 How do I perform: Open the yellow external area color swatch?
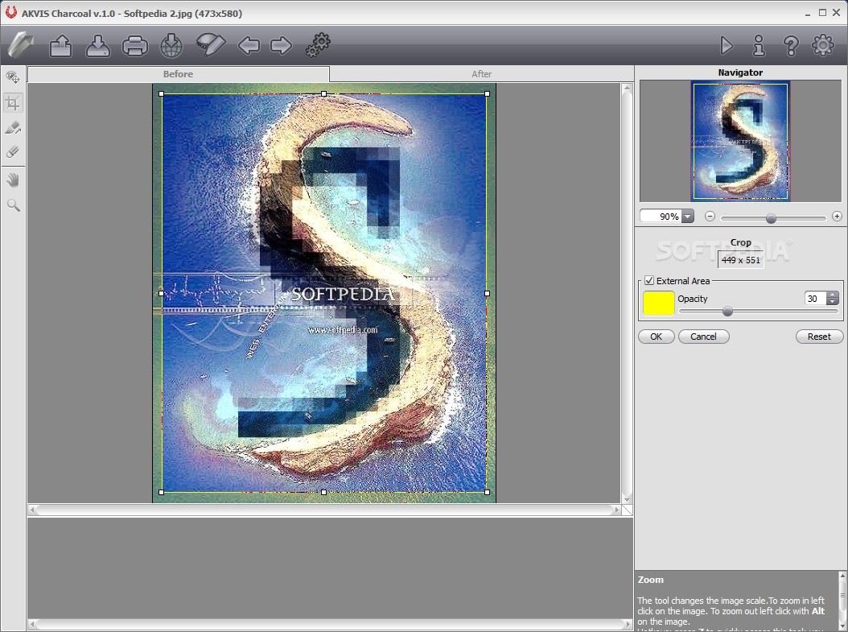click(x=658, y=303)
